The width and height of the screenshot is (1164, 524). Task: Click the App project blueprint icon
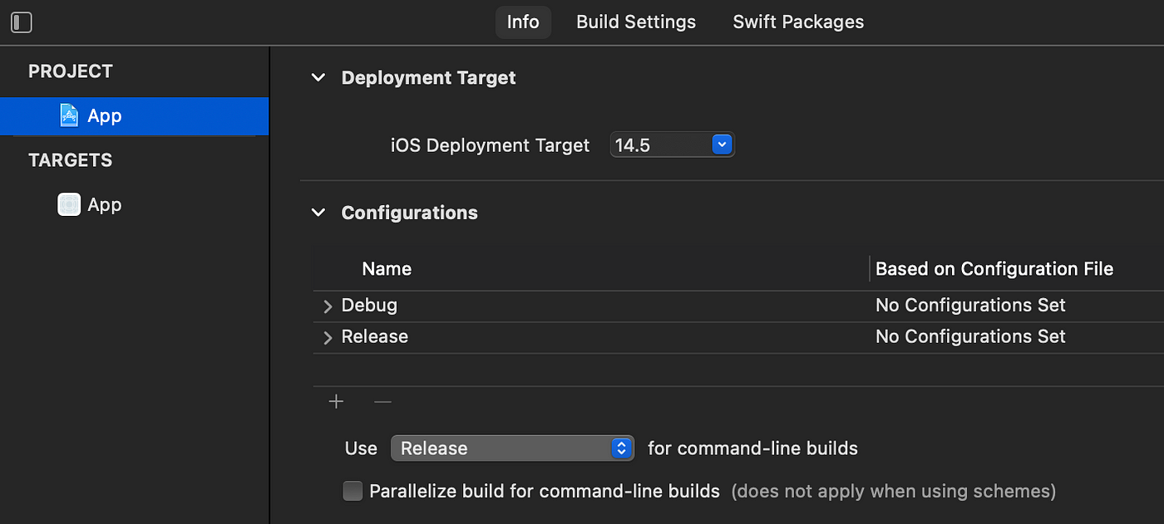[x=69, y=115]
